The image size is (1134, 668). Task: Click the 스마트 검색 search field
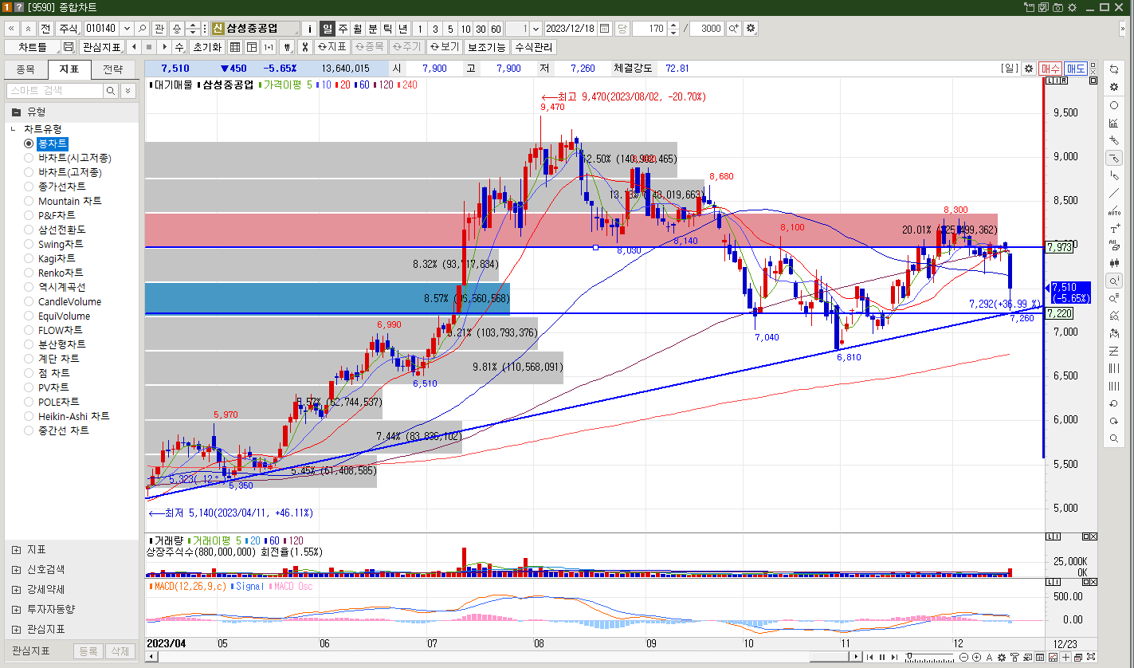pyautogui.click(x=55, y=91)
